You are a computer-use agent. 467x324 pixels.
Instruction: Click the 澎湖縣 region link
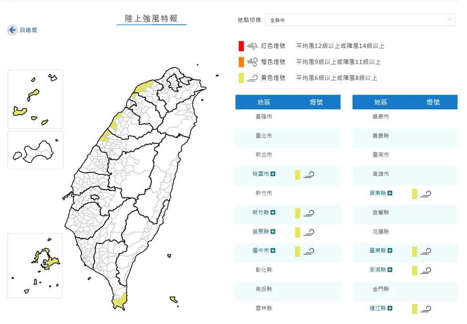point(377,270)
